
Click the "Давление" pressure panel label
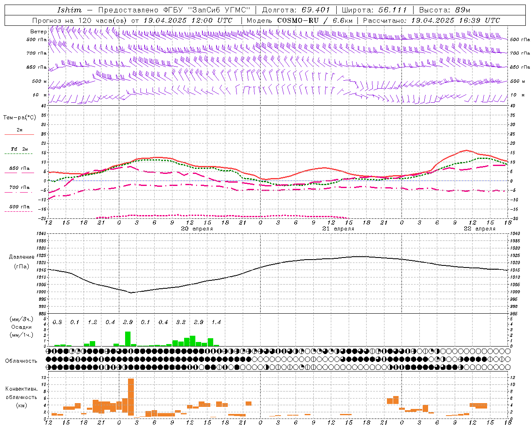tap(22, 257)
